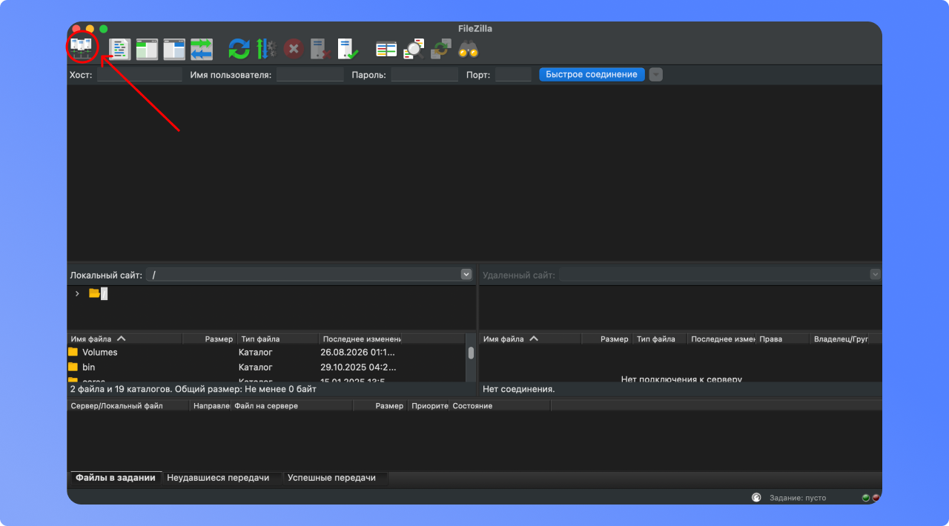
Task: Sort remote files by Тип файла column
Action: pyautogui.click(x=660, y=339)
